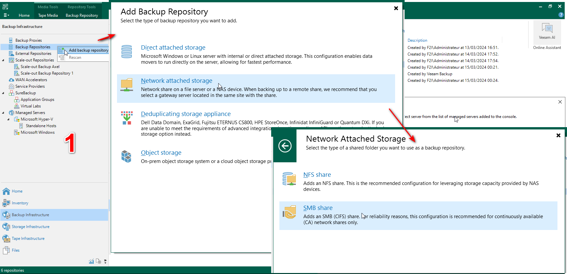Click the help question mark icon
Screen dimensions: 567x274
coord(561,15)
